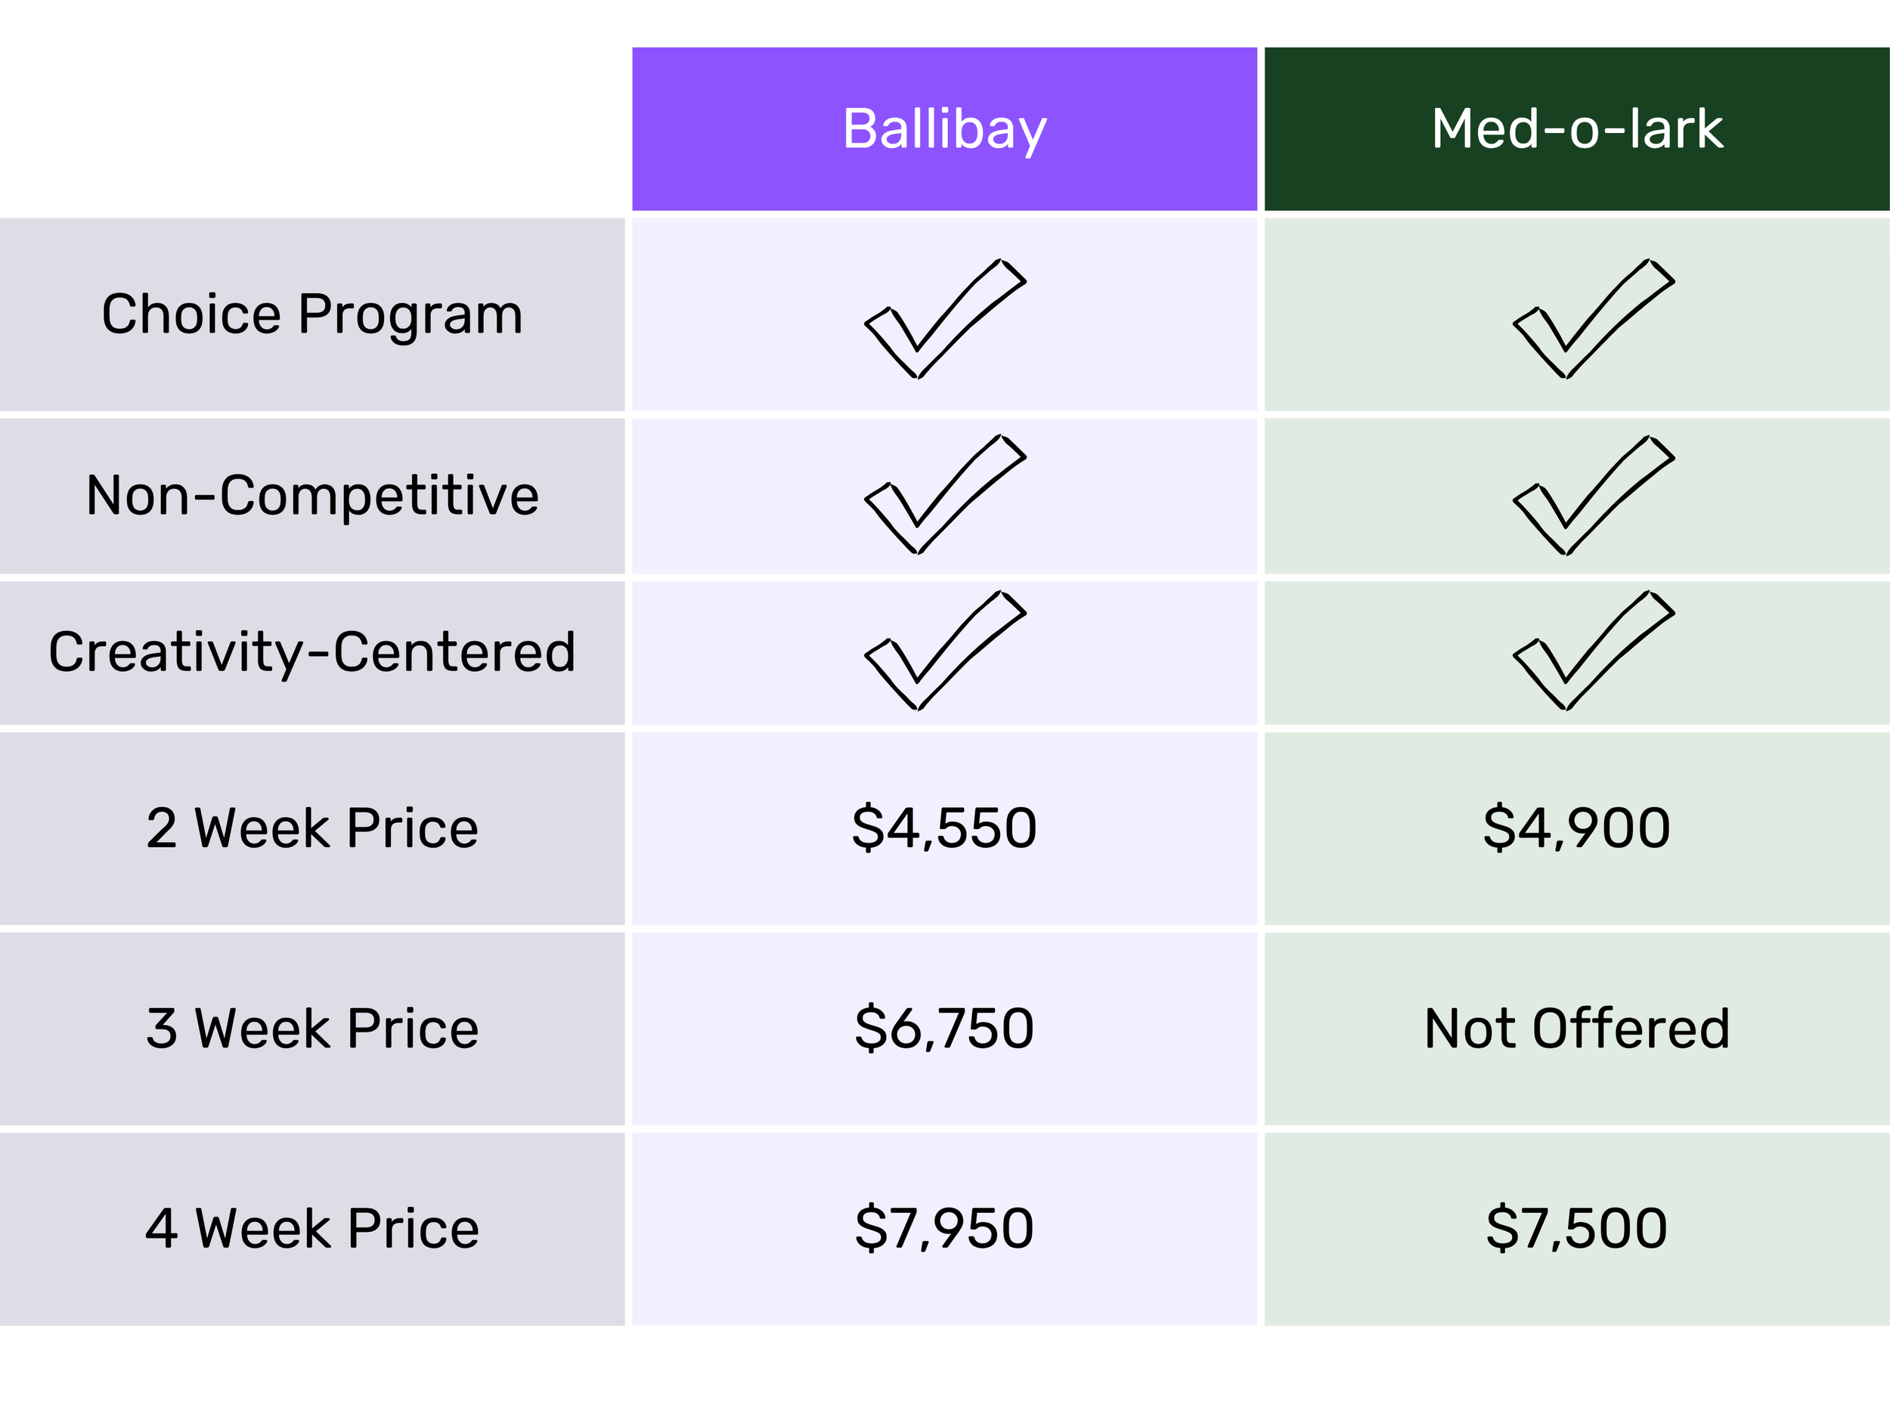The height and width of the screenshot is (1417, 1890).
Task: Click Med-o-lark's Choice Program checkmark
Action: pos(1594,319)
